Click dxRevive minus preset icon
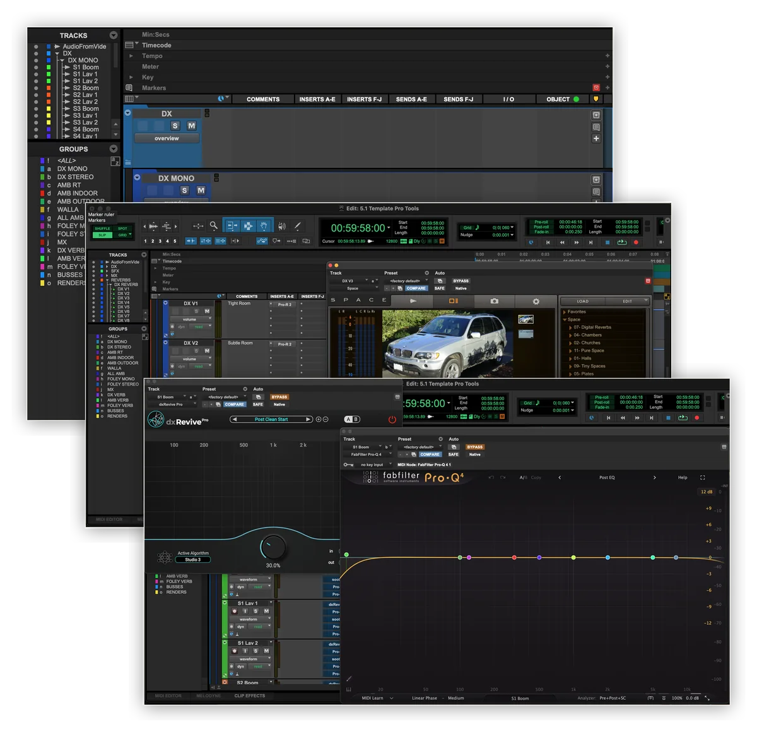Image resolution: width=757 pixels, height=732 pixels. (326, 419)
